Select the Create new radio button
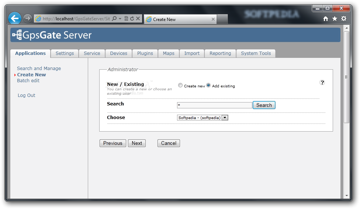This screenshot has width=360, height=209. 180,86
